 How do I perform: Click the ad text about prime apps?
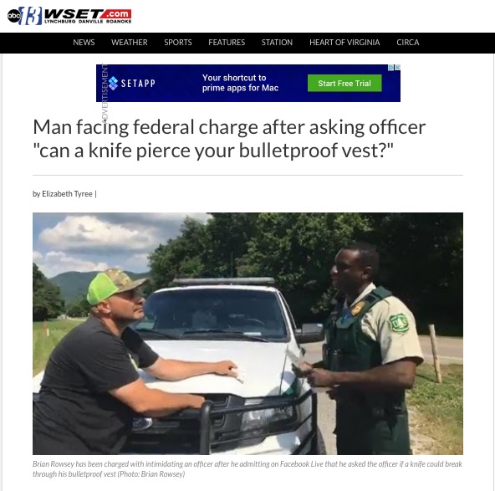[240, 83]
